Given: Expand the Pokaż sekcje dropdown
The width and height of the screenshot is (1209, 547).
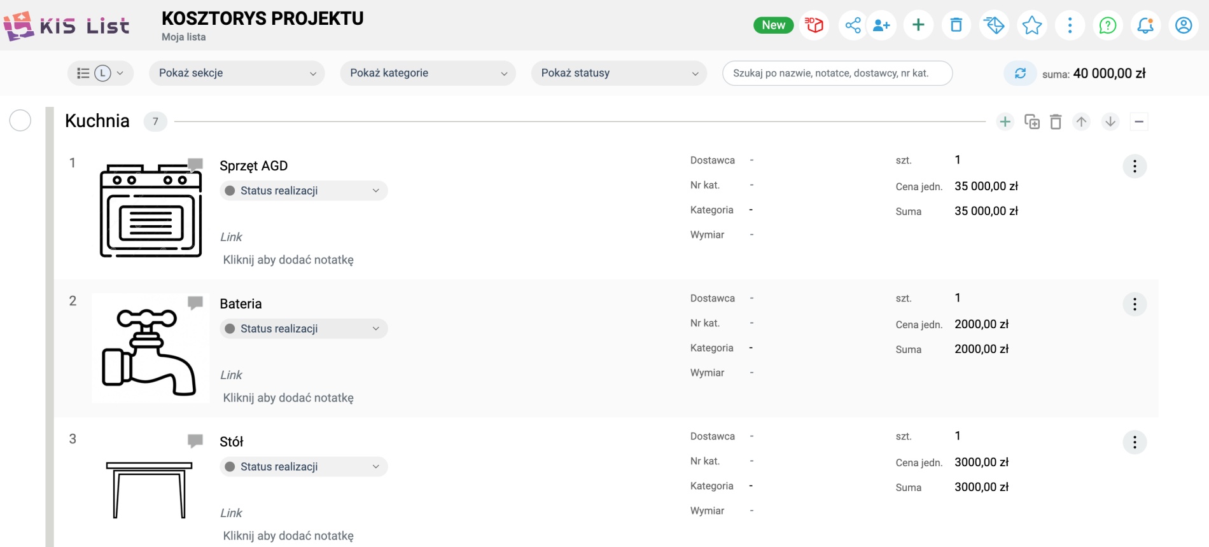Looking at the screenshot, I should pyautogui.click(x=237, y=73).
